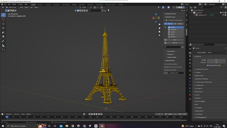This screenshot has width=227, height=128.
Task: Enable the Ambient Occlusion checkbox
Action: coord(196,69)
